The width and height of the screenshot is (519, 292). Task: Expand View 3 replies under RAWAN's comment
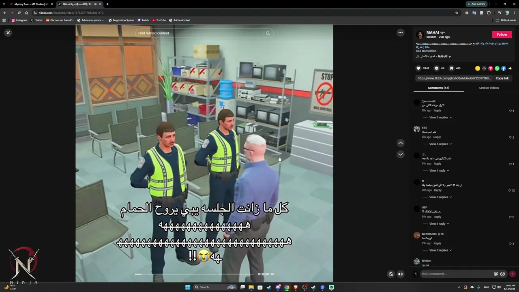coord(440,250)
